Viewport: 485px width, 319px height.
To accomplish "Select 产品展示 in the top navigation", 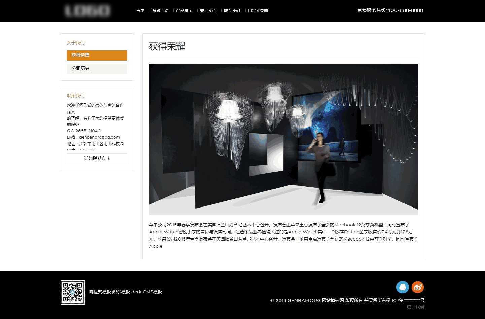I will [184, 11].
